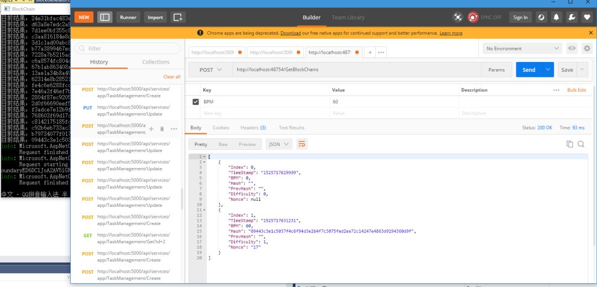Open the POST method dropdown
This screenshot has width=597, height=287.
(x=211, y=70)
